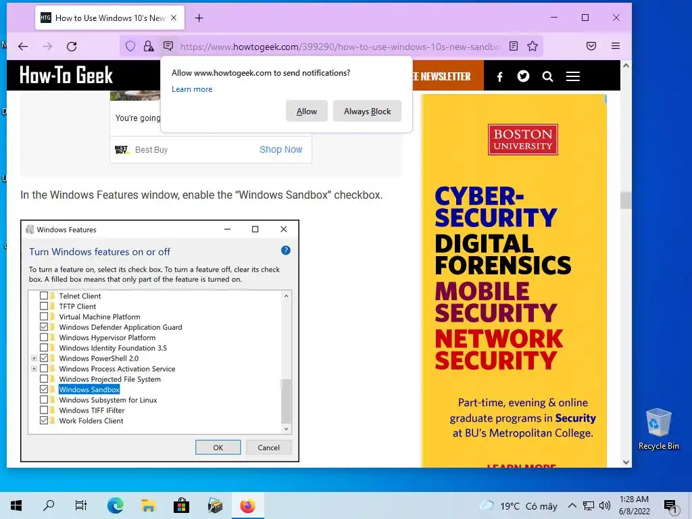This screenshot has width=692, height=519.
Task: Open How-To Geek Facebook page icon
Action: [x=499, y=77]
